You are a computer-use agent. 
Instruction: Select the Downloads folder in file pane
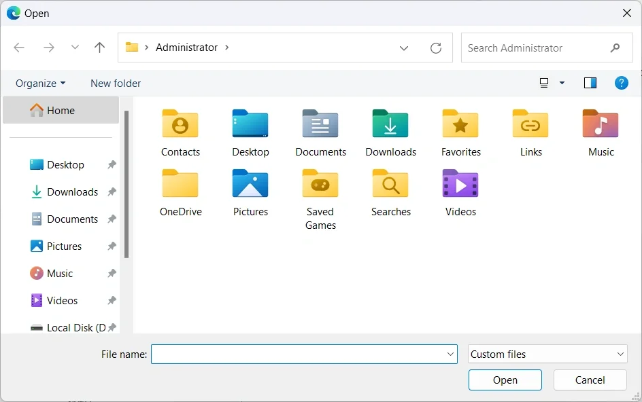(x=390, y=124)
